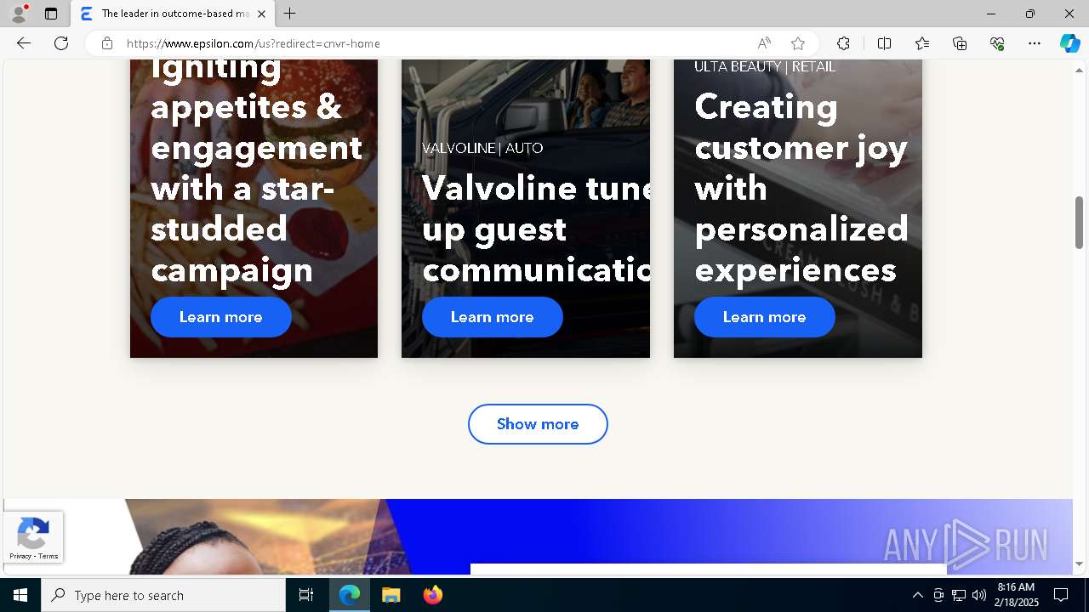Learn more about Valvoline guest communications
This screenshot has height=612, width=1089.
point(493,317)
